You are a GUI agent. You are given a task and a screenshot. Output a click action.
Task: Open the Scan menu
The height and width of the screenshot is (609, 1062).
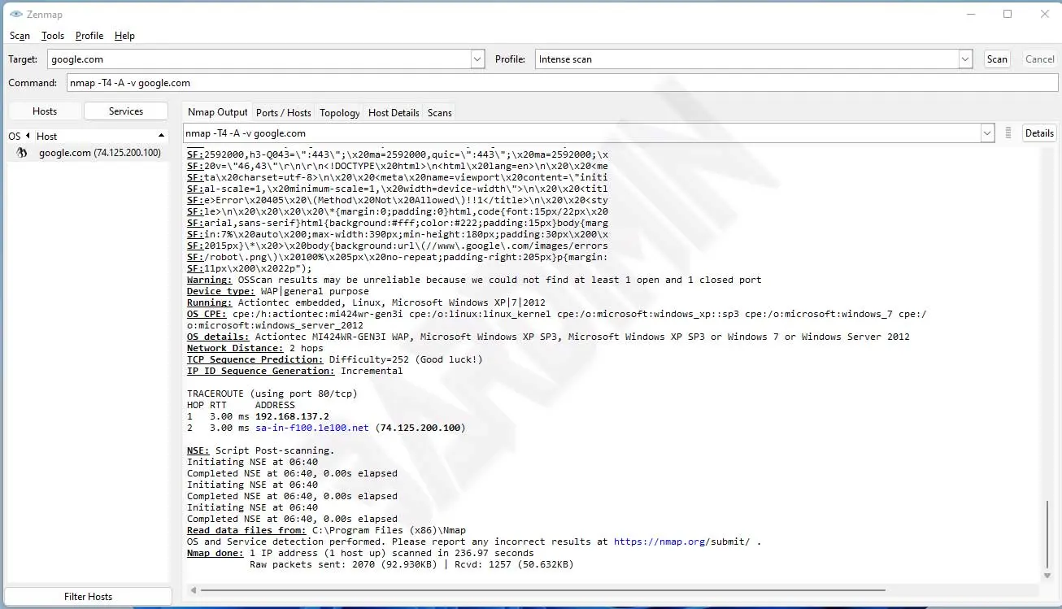(x=20, y=36)
